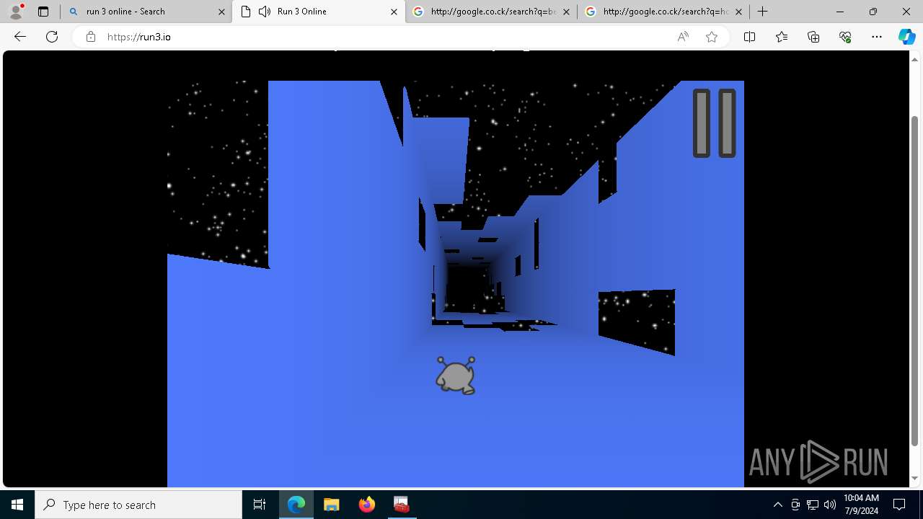Open the Windows Start menu
This screenshot has width=923, height=519.
pos(17,505)
